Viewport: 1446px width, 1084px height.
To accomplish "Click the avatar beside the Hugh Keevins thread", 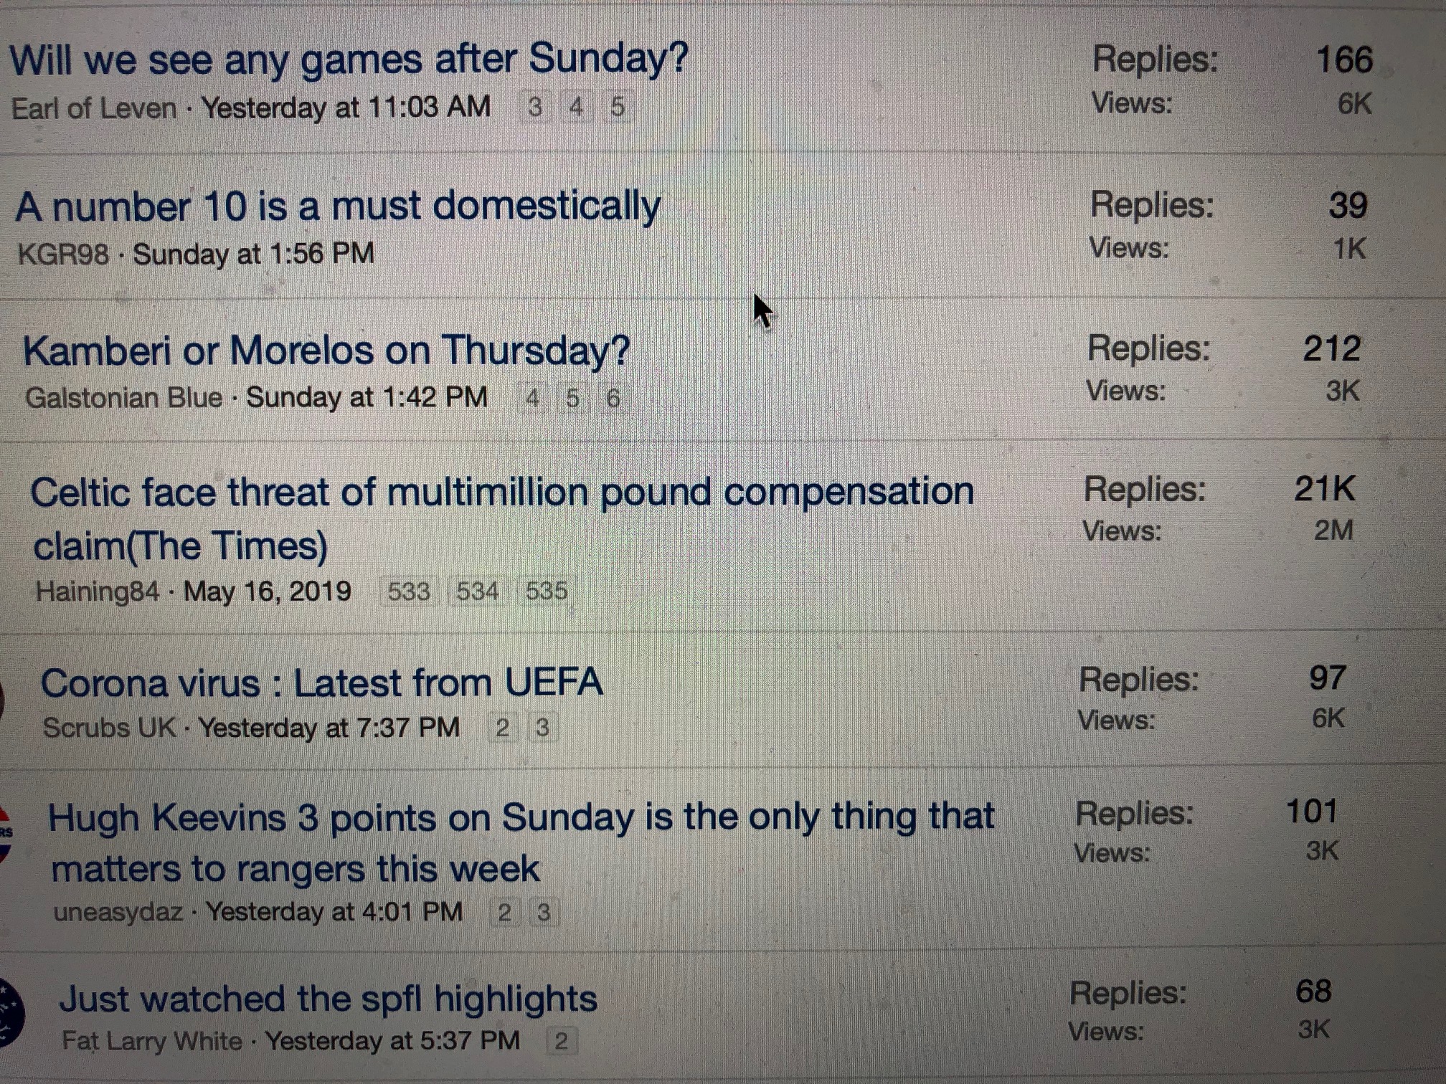I will pyautogui.click(x=6, y=833).
